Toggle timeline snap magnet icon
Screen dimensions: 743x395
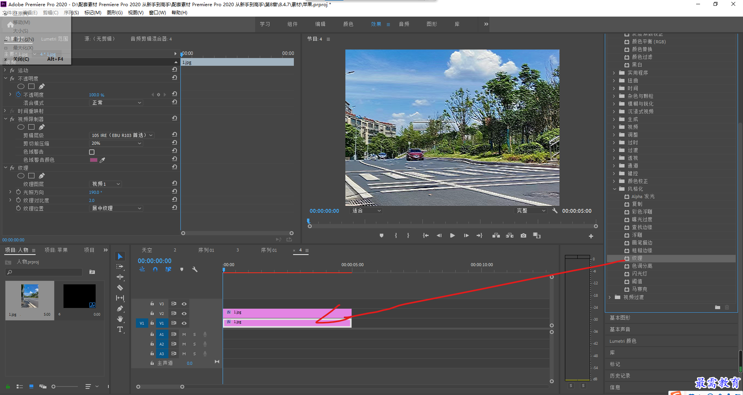click(155, 269)
